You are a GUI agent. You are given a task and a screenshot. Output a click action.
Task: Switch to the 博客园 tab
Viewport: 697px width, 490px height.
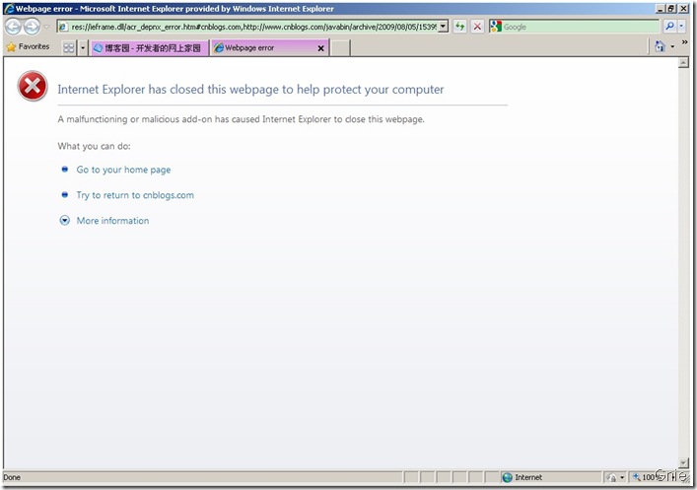click(149, 47)
